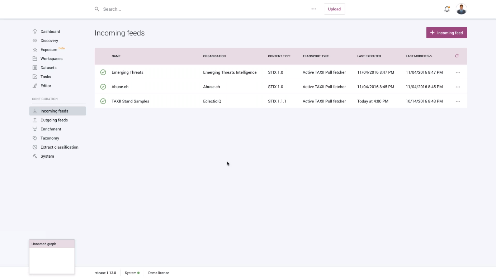Click the search magnifier icon
This screenshot has height=278, width=496.
(97, 9)
